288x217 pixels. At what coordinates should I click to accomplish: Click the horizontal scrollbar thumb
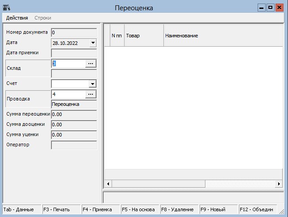coord(158,184)
